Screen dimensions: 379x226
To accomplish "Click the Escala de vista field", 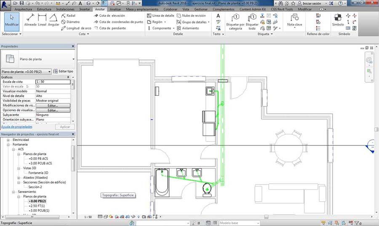I will [52, 82].
